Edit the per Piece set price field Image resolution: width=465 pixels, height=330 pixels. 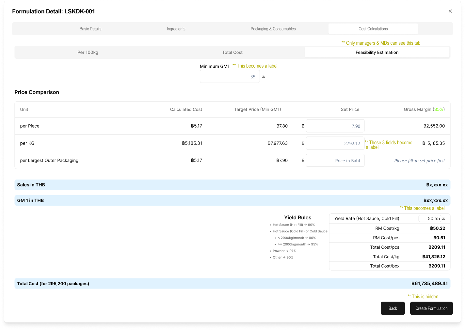[335, 126]
